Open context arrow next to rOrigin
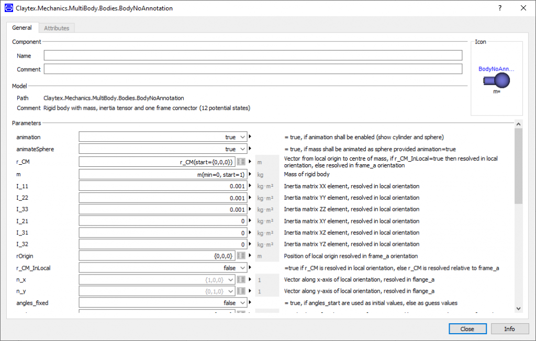 [x=250, y=256]
